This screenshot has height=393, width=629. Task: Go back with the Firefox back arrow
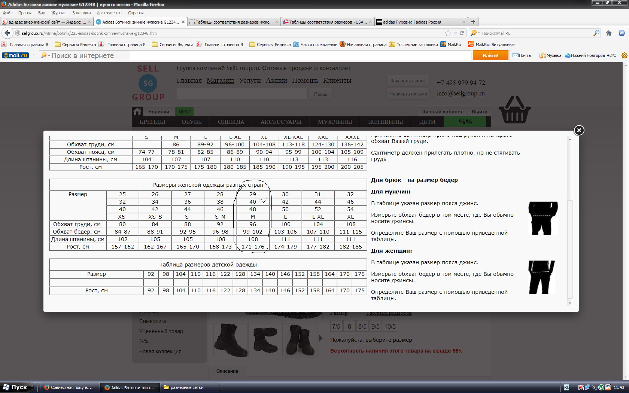(x=7, y=33)
